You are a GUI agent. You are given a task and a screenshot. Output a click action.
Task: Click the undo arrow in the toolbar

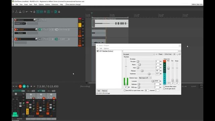27,12
